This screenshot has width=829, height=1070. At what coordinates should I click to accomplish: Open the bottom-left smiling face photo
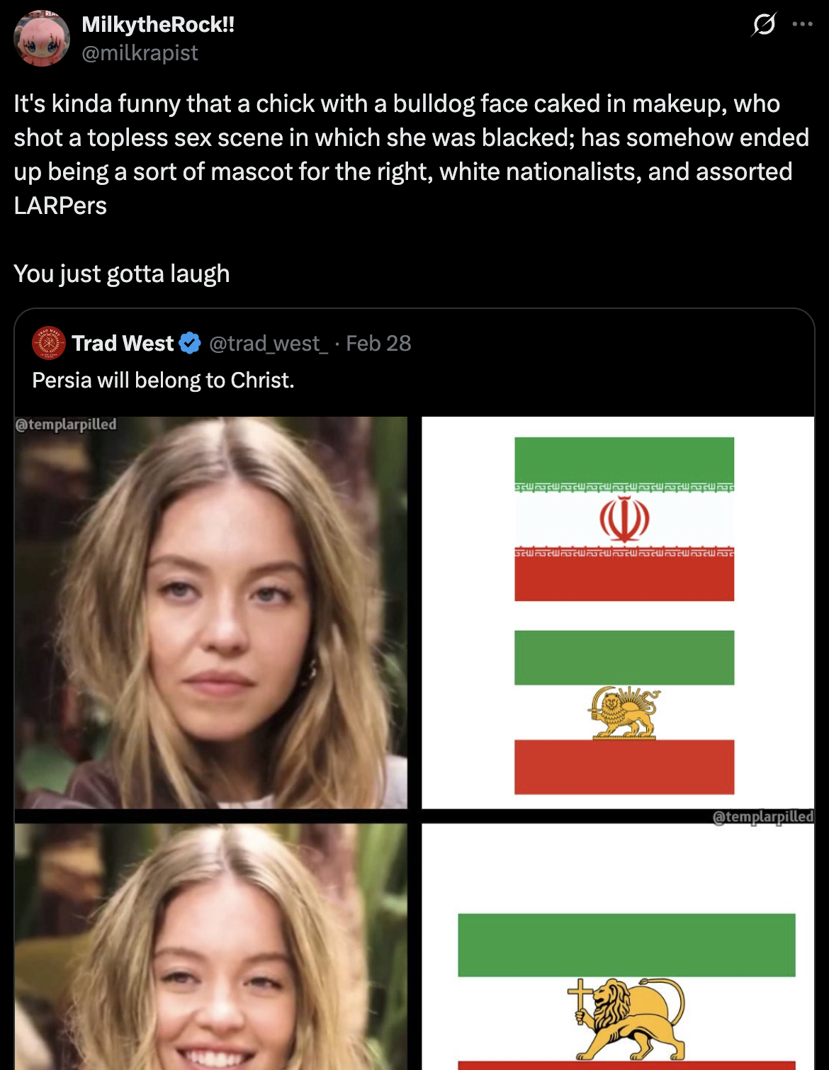click(211, 947)
